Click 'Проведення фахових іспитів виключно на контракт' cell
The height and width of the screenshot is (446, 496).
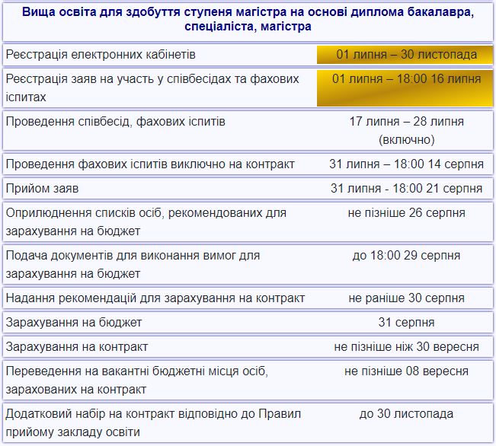[x=150, y=164]
